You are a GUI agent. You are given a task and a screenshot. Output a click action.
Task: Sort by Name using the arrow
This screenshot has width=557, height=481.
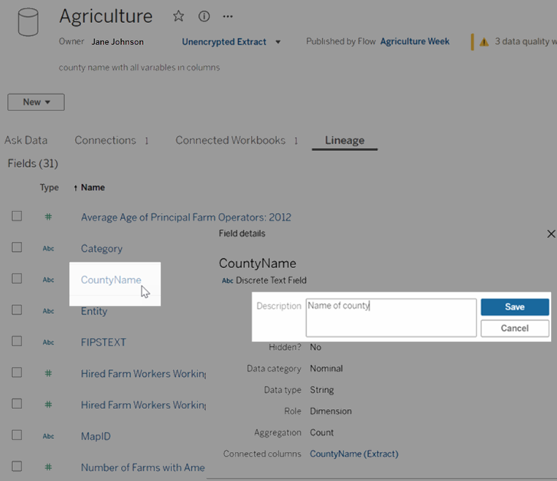(x=75, y=188)
